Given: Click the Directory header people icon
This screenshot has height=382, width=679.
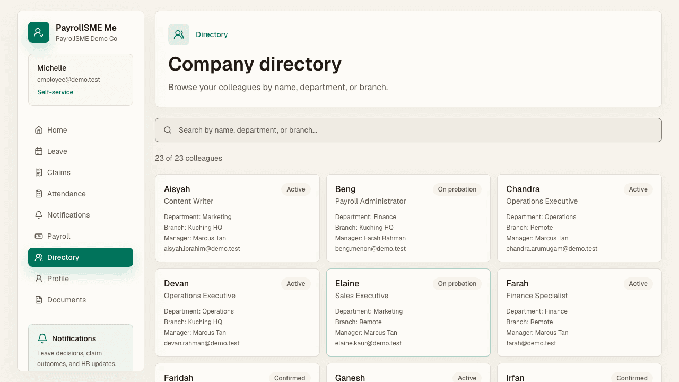Looking at the screenshot, I should pos(179,34).
